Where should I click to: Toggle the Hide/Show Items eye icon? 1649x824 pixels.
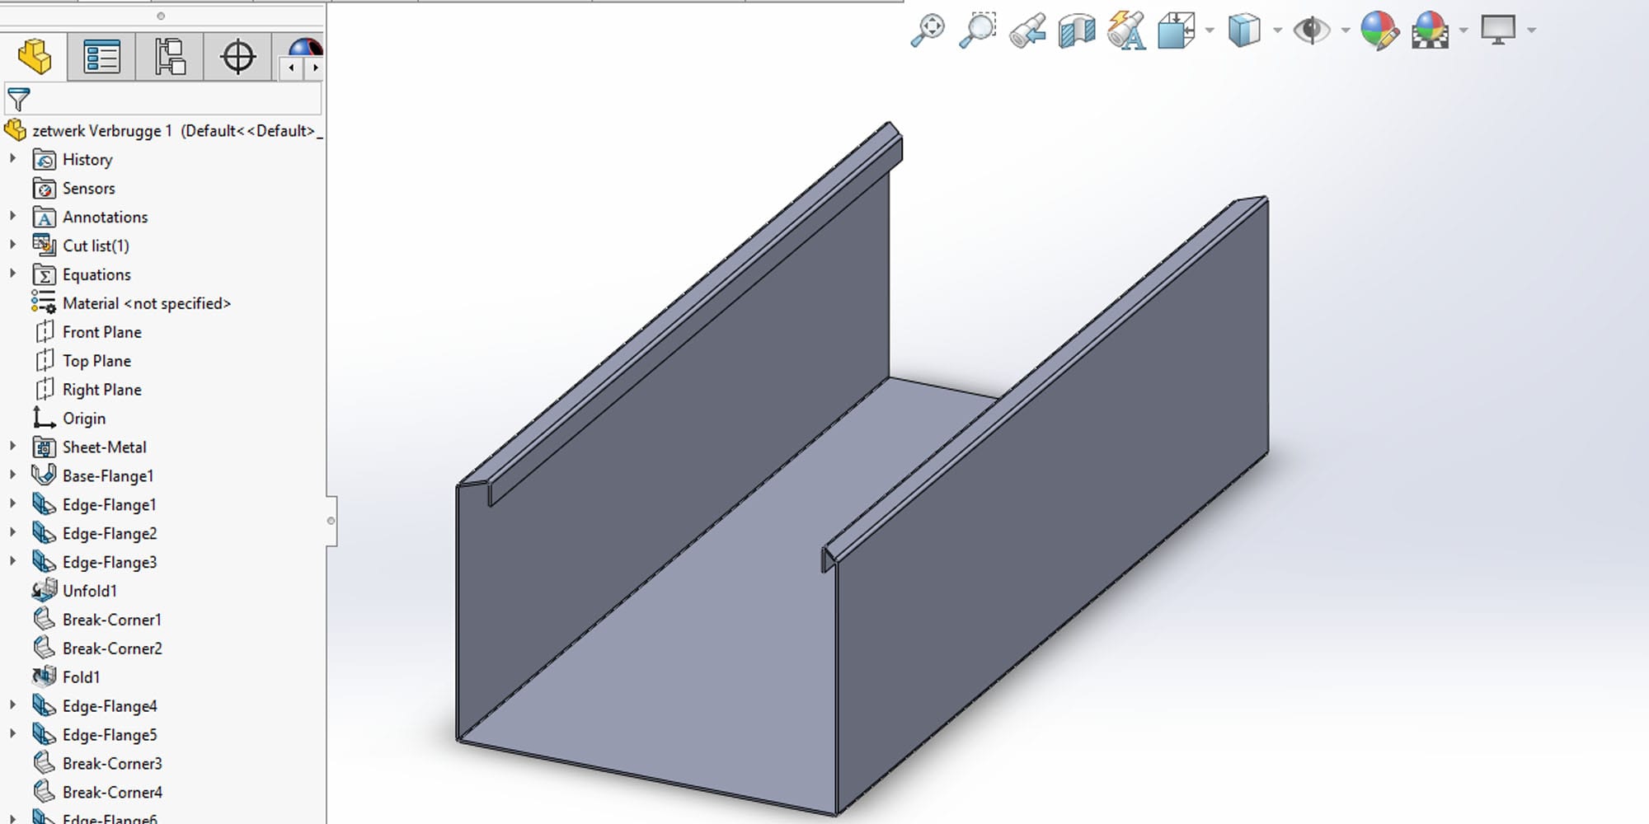click(1311, 30)
